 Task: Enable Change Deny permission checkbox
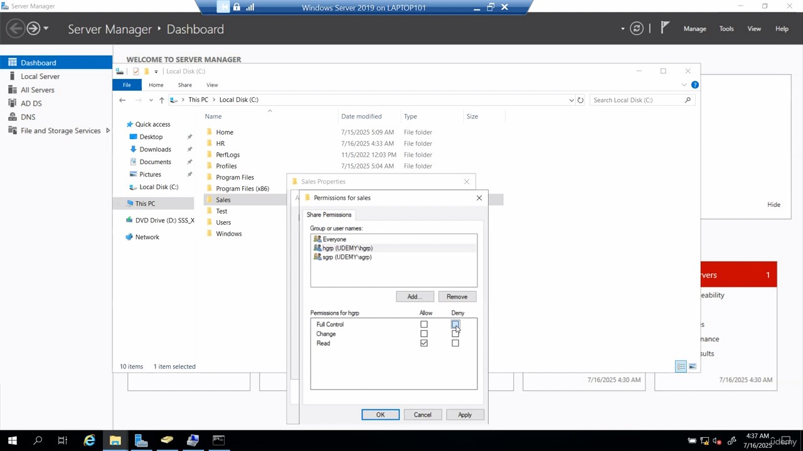455,334
